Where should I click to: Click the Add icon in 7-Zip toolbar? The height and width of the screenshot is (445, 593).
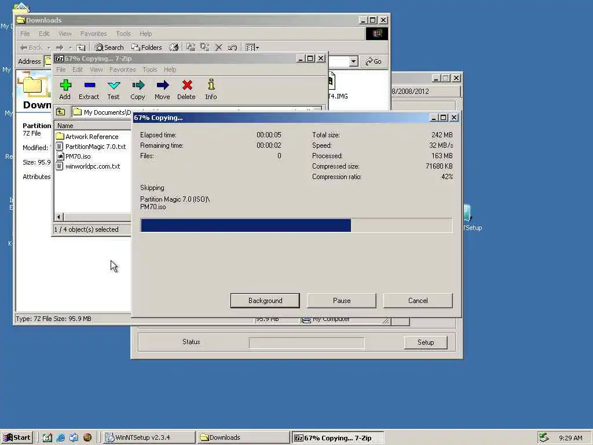[65, 89]
